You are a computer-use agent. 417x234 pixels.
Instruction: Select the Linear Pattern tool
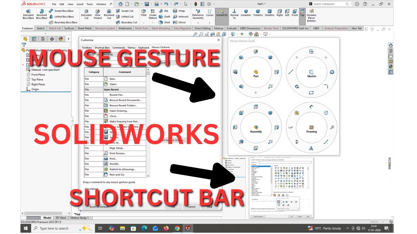[153, 14]
